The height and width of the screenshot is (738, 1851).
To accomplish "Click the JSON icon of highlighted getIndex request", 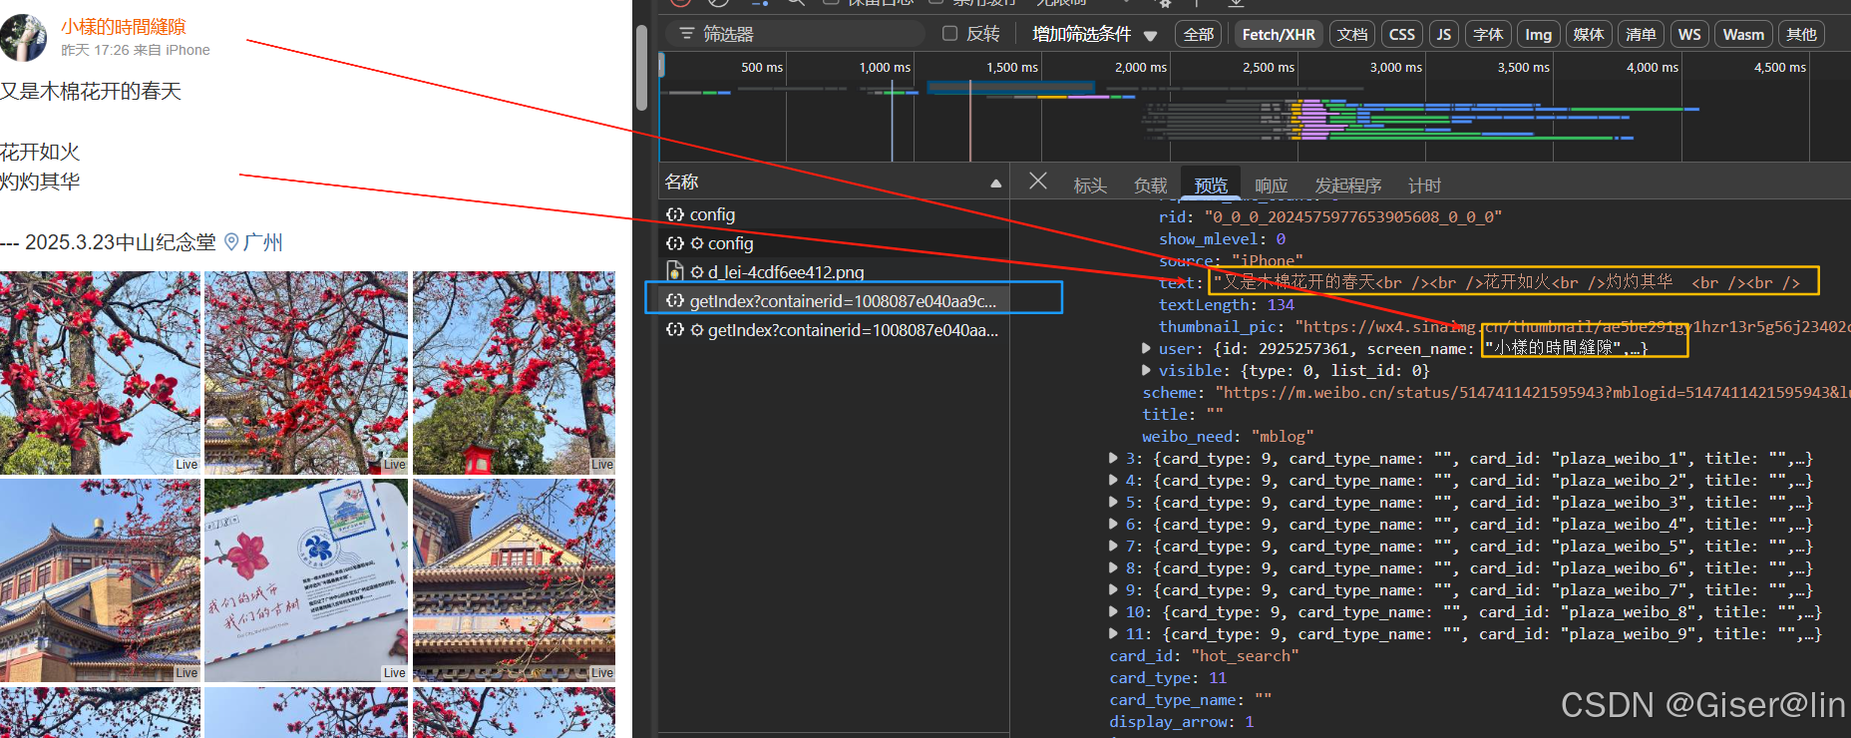I will [x=675, y=300].
